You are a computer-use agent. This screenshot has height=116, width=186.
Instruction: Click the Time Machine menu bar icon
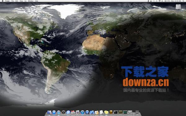154,1
